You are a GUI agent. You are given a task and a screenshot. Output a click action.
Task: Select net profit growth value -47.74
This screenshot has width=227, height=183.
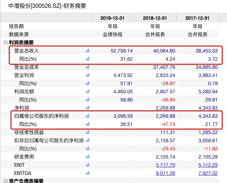168,124
